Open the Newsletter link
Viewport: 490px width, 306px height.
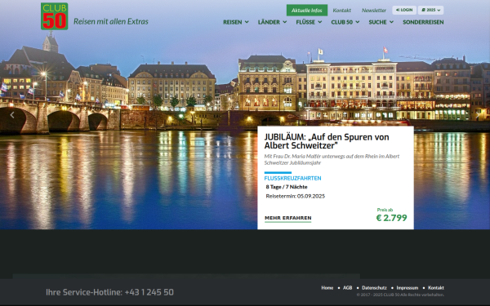pyautogui.click(x=374, y=11)
